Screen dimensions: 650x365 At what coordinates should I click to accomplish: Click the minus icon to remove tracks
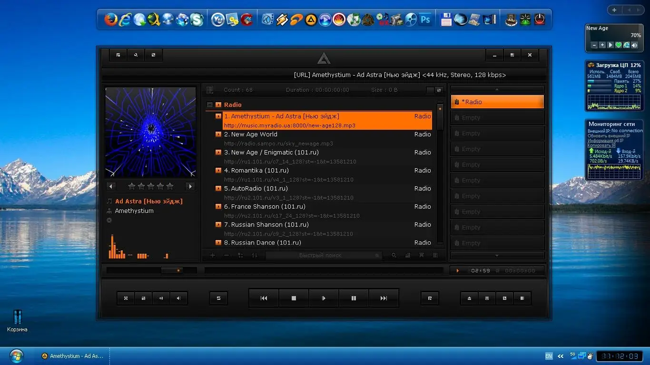click(x=226, y=255)
